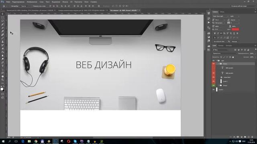Open the Группа auto-select dropdown
This screenshot has width=257, height=144.
pos(24,6)
